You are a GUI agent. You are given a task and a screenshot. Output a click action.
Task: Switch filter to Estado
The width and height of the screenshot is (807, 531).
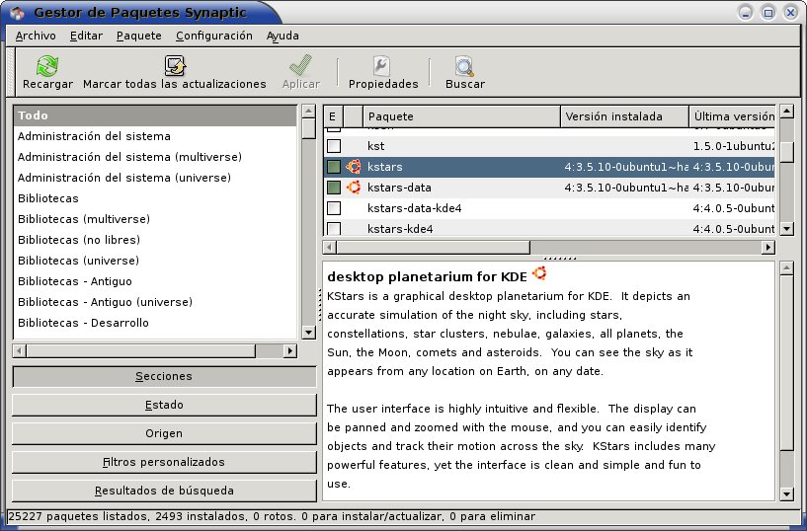tap(164, 405)
